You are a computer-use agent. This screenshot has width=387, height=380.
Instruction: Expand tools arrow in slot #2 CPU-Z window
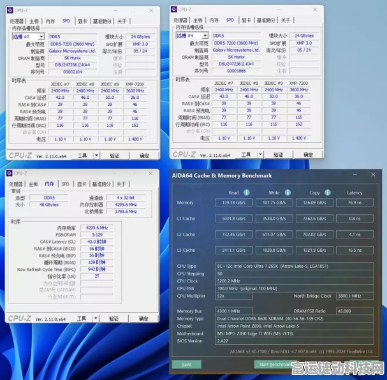tap(96, 156)
